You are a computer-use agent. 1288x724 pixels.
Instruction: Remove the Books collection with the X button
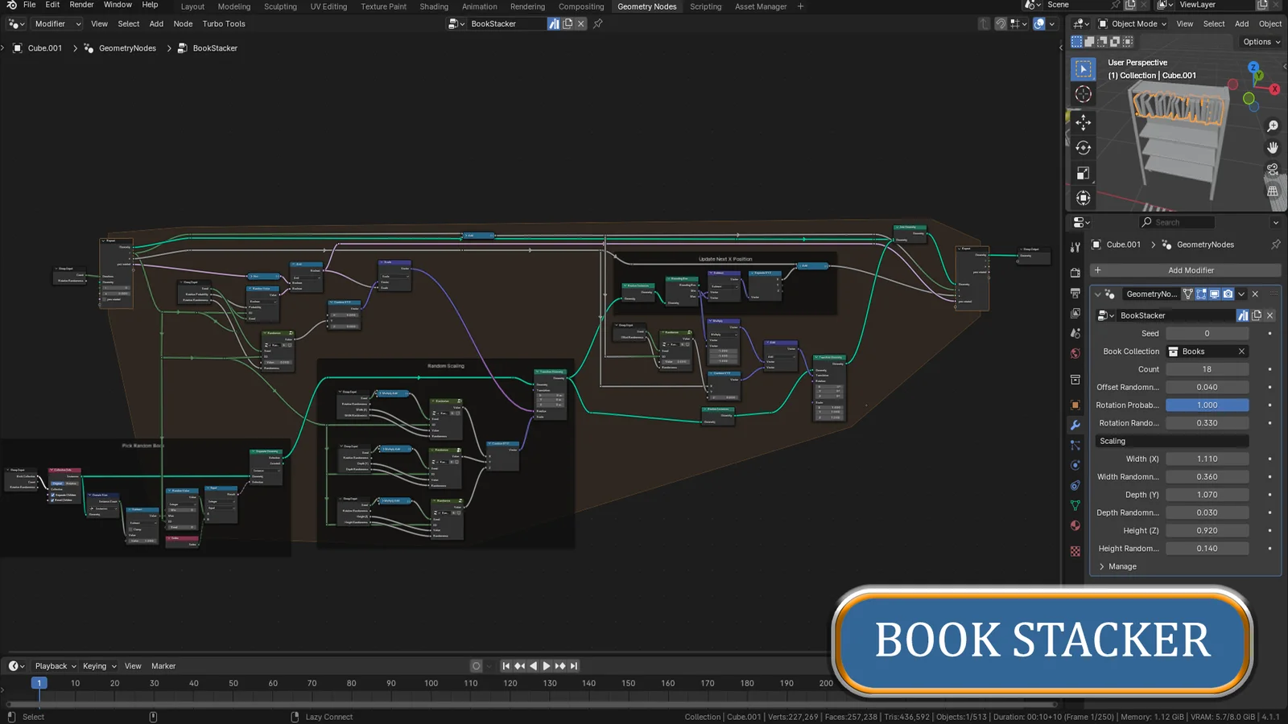[1241, 351]
